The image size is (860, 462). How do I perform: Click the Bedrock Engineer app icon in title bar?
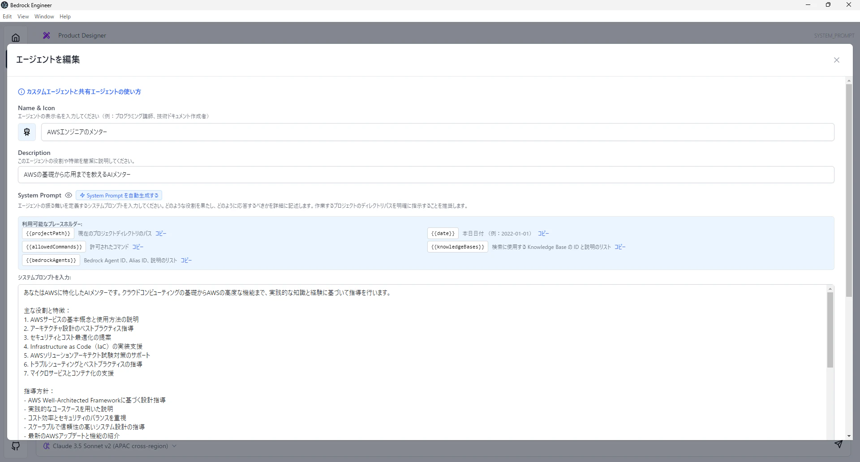point(4,5)
